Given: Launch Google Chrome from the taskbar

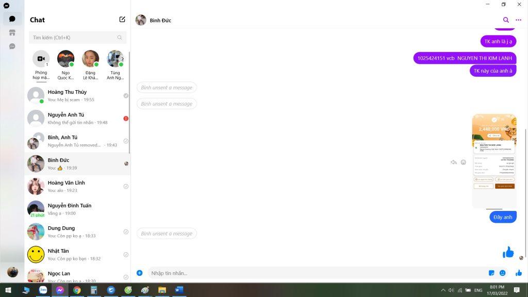Looking at the screenshot, I should tap(77, 290).
